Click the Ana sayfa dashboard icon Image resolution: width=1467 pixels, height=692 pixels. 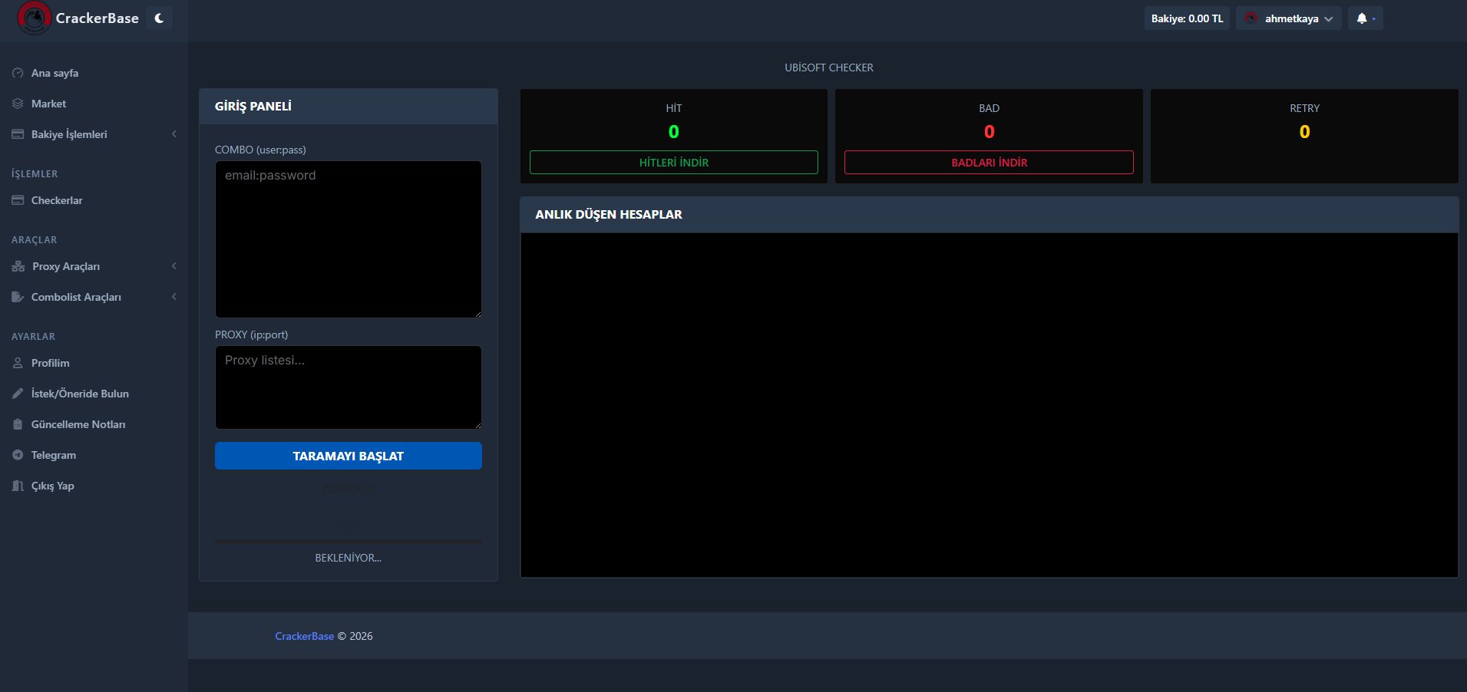pyautogui.click(x=18, y=73)
